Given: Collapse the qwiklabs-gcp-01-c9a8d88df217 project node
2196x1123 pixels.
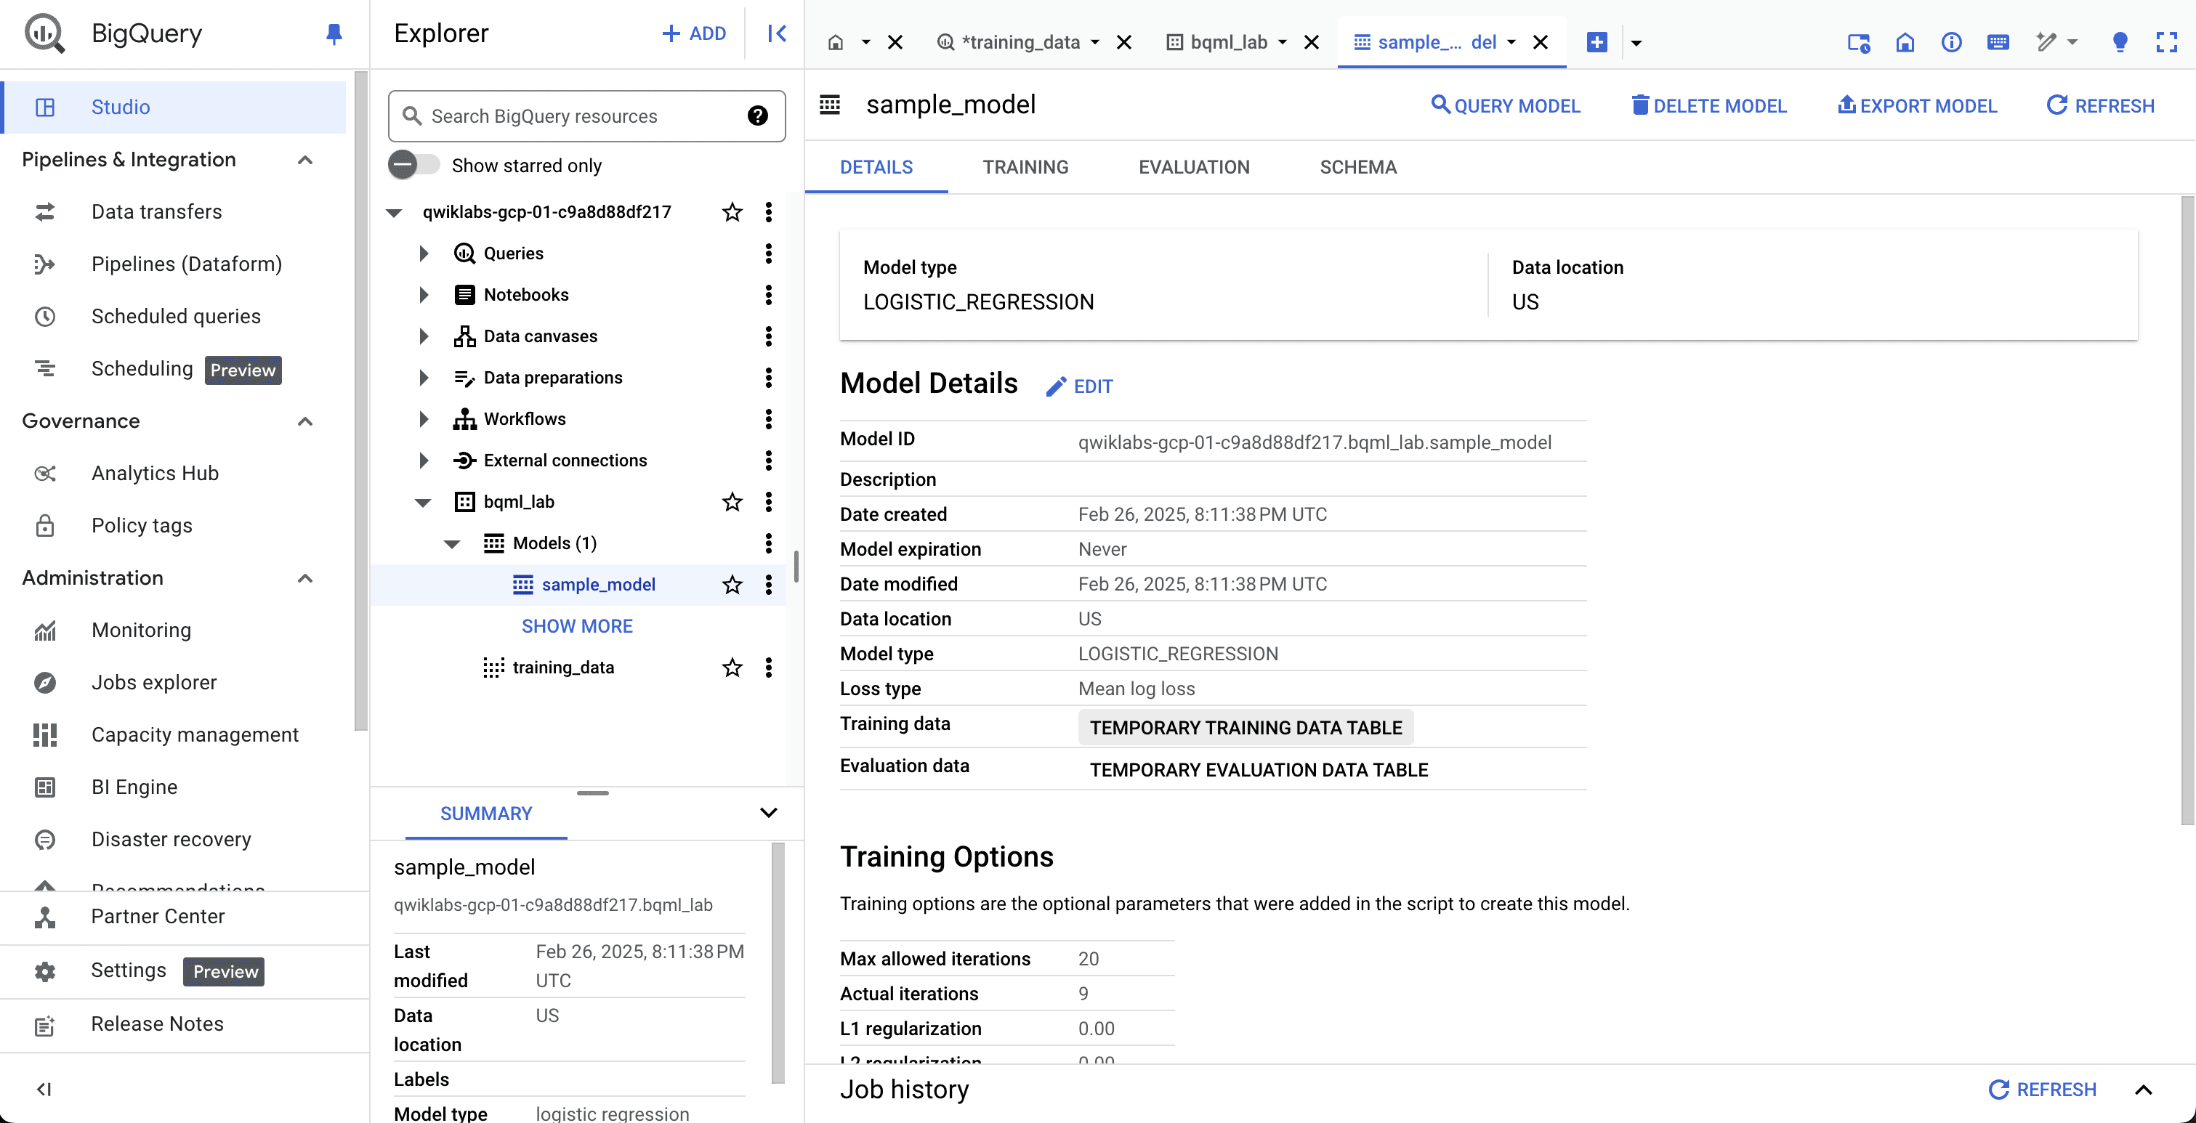Looking at the screenshot, I should 394,212.
